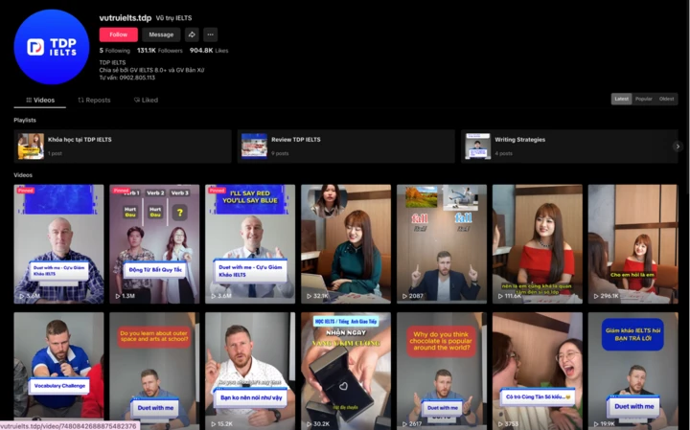View the 131.1K Followers list
The width and height of the screenshot is (690, 430).
coord(160,51)
